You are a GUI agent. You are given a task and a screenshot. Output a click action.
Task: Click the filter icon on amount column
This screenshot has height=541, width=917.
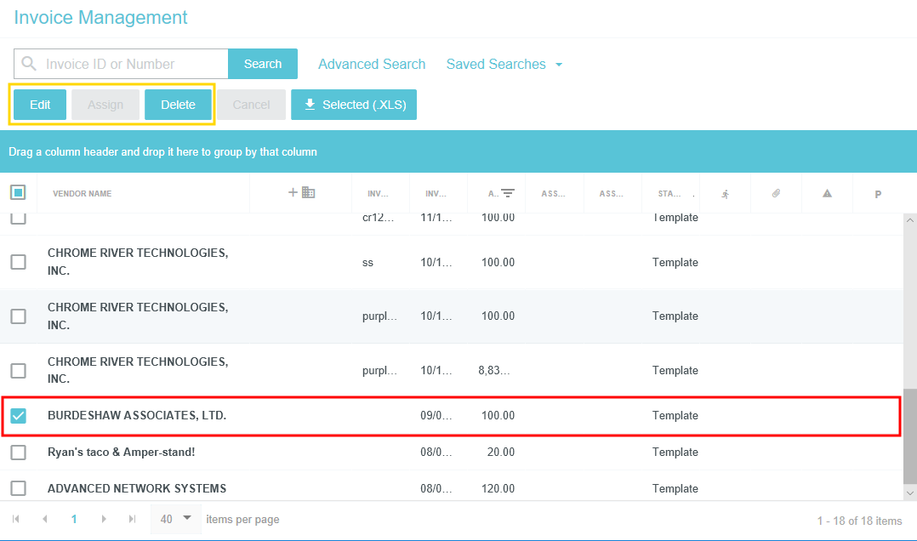[x=508, y=194]
